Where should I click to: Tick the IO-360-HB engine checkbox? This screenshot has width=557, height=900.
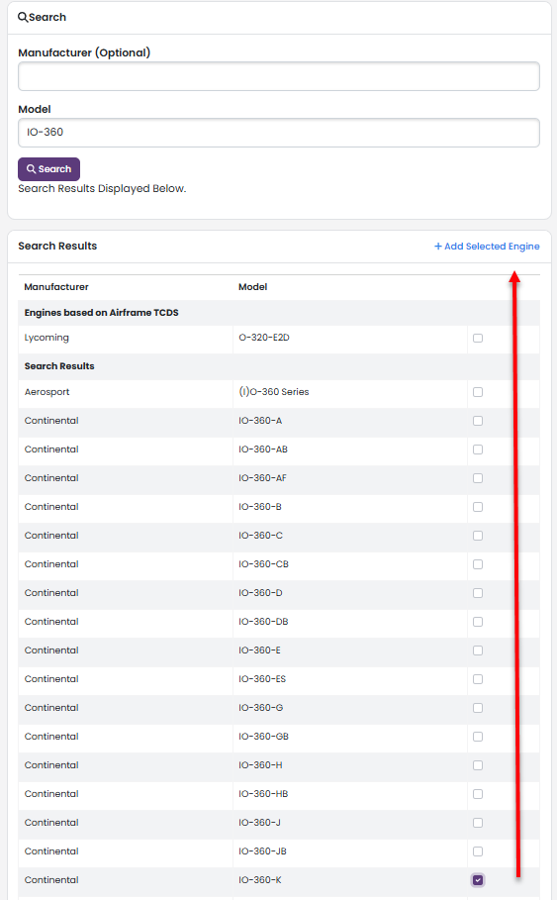coord(478,794)
